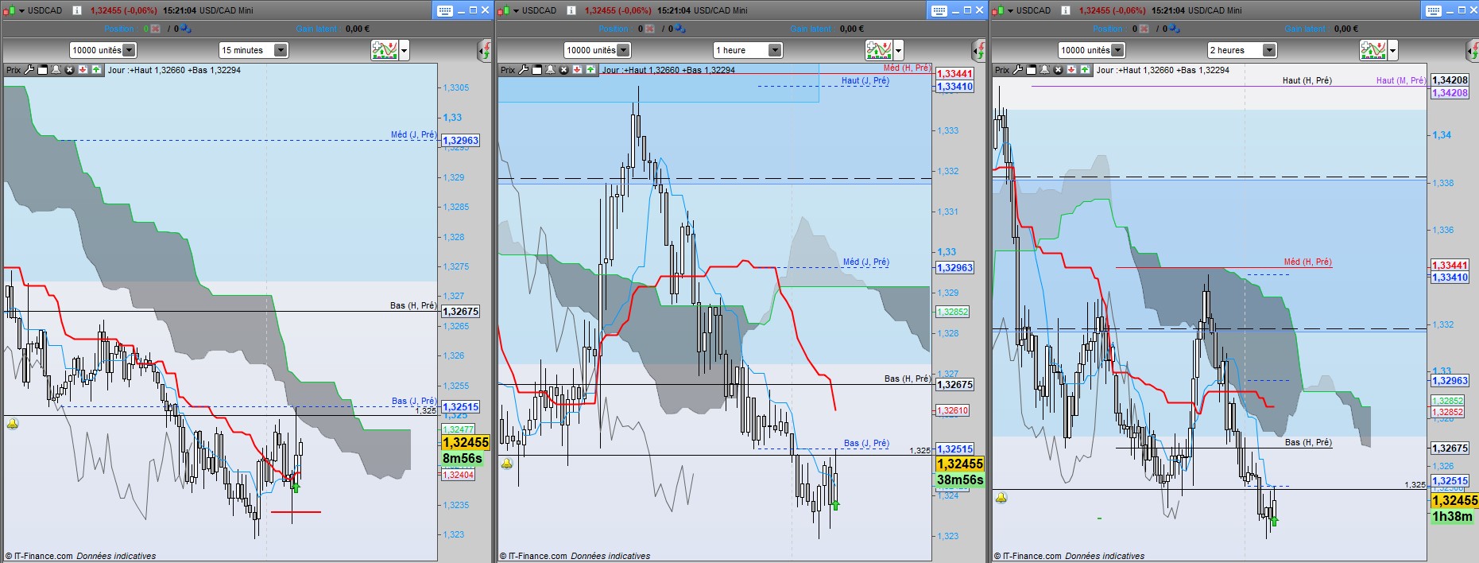Expand the side trading panel in left chart
The image size is (1479, 563).
[484, 51]
